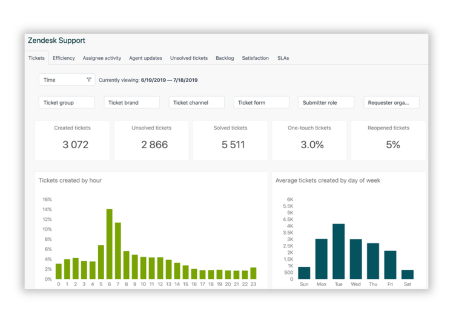Click the Tue bar in day-of-week chart
This screenshot has width=453, height=323.
click(339, 252)
